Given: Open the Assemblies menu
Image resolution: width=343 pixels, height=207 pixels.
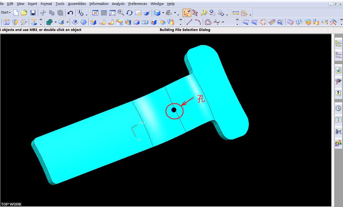Looking at the screenshot, I should [77, 4].
